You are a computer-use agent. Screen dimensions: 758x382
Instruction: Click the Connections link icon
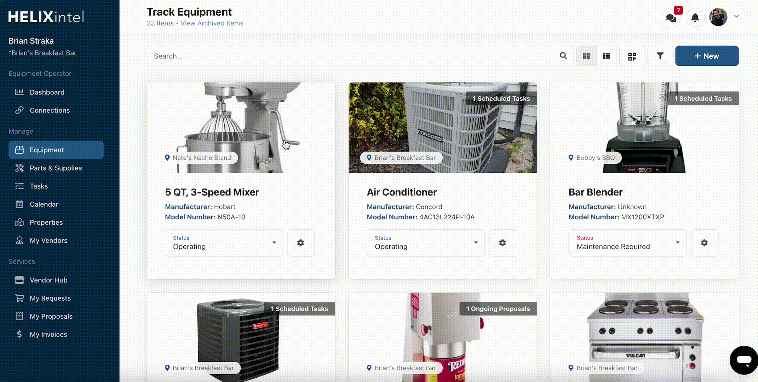[19, 110]
